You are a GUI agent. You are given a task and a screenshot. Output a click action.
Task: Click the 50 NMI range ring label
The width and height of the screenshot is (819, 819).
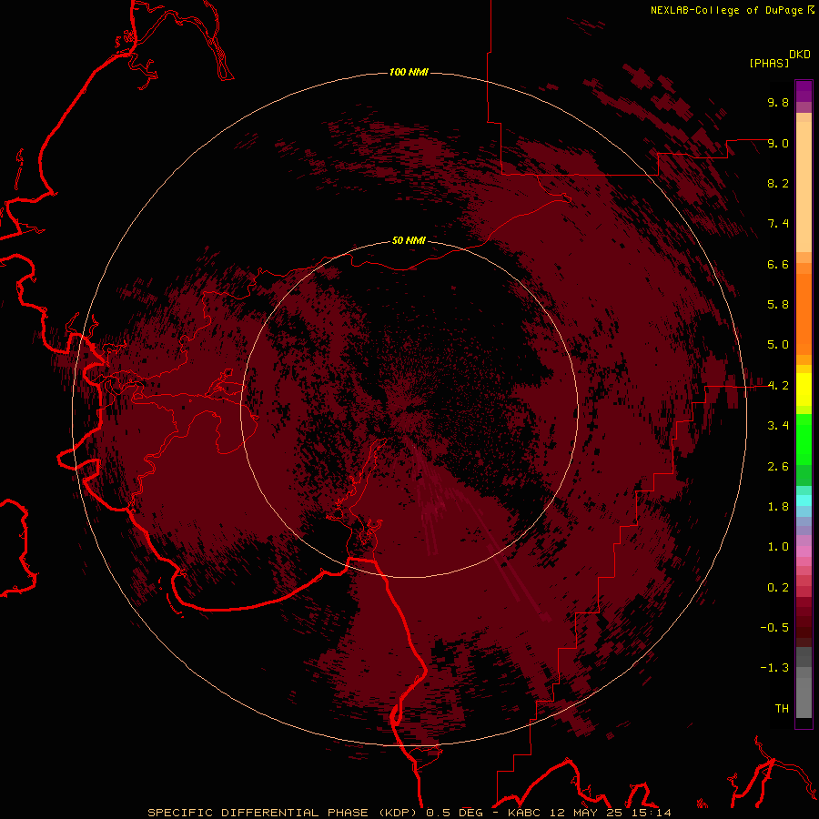409,240
